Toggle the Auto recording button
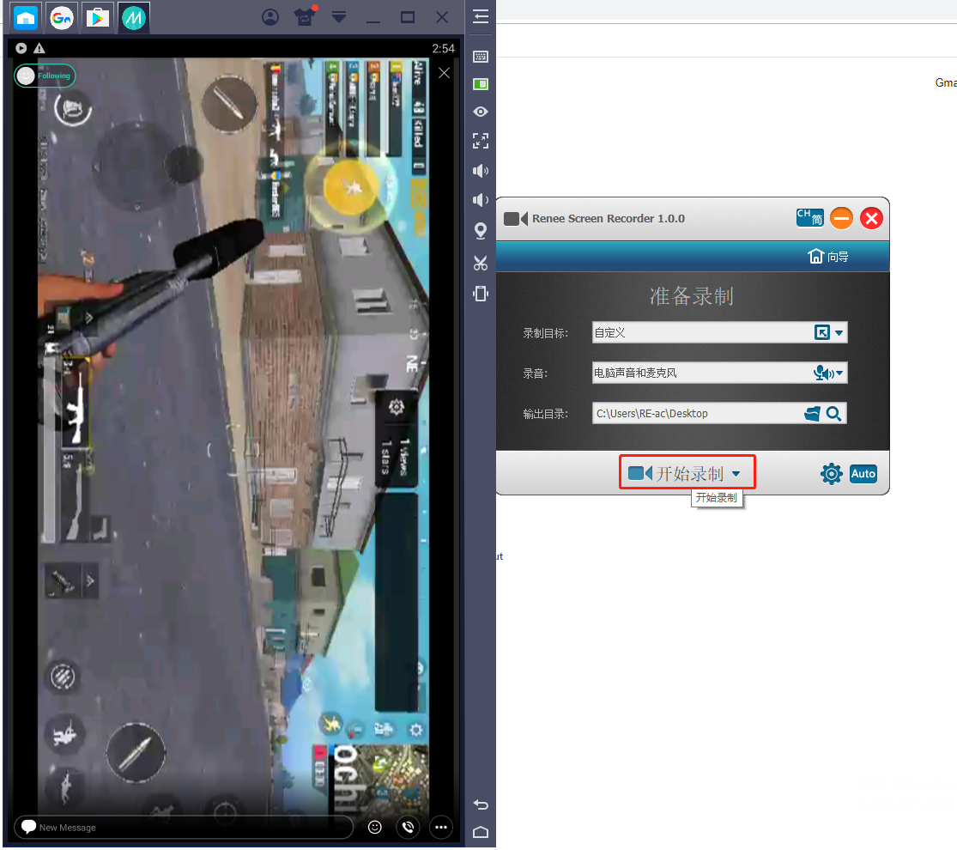957x850 pixels. pyautogui.click(x=863, y=474)
